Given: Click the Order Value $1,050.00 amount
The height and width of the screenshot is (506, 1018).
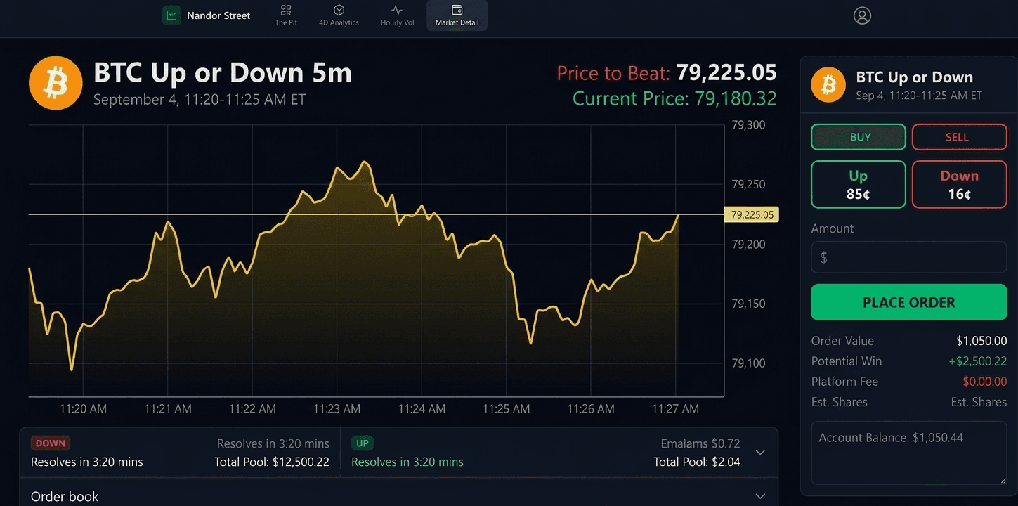Looking at the screenshot, I should 981,341.
